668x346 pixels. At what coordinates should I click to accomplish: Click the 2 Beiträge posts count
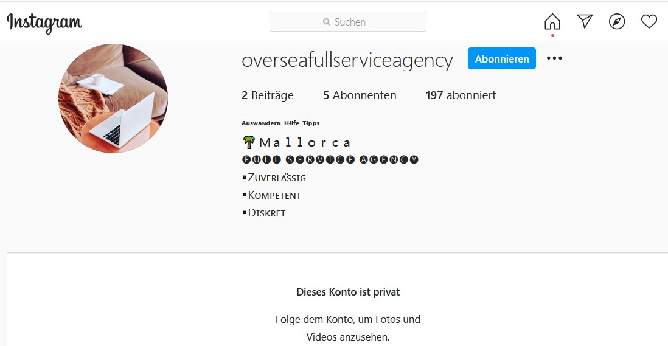(268, 95)
